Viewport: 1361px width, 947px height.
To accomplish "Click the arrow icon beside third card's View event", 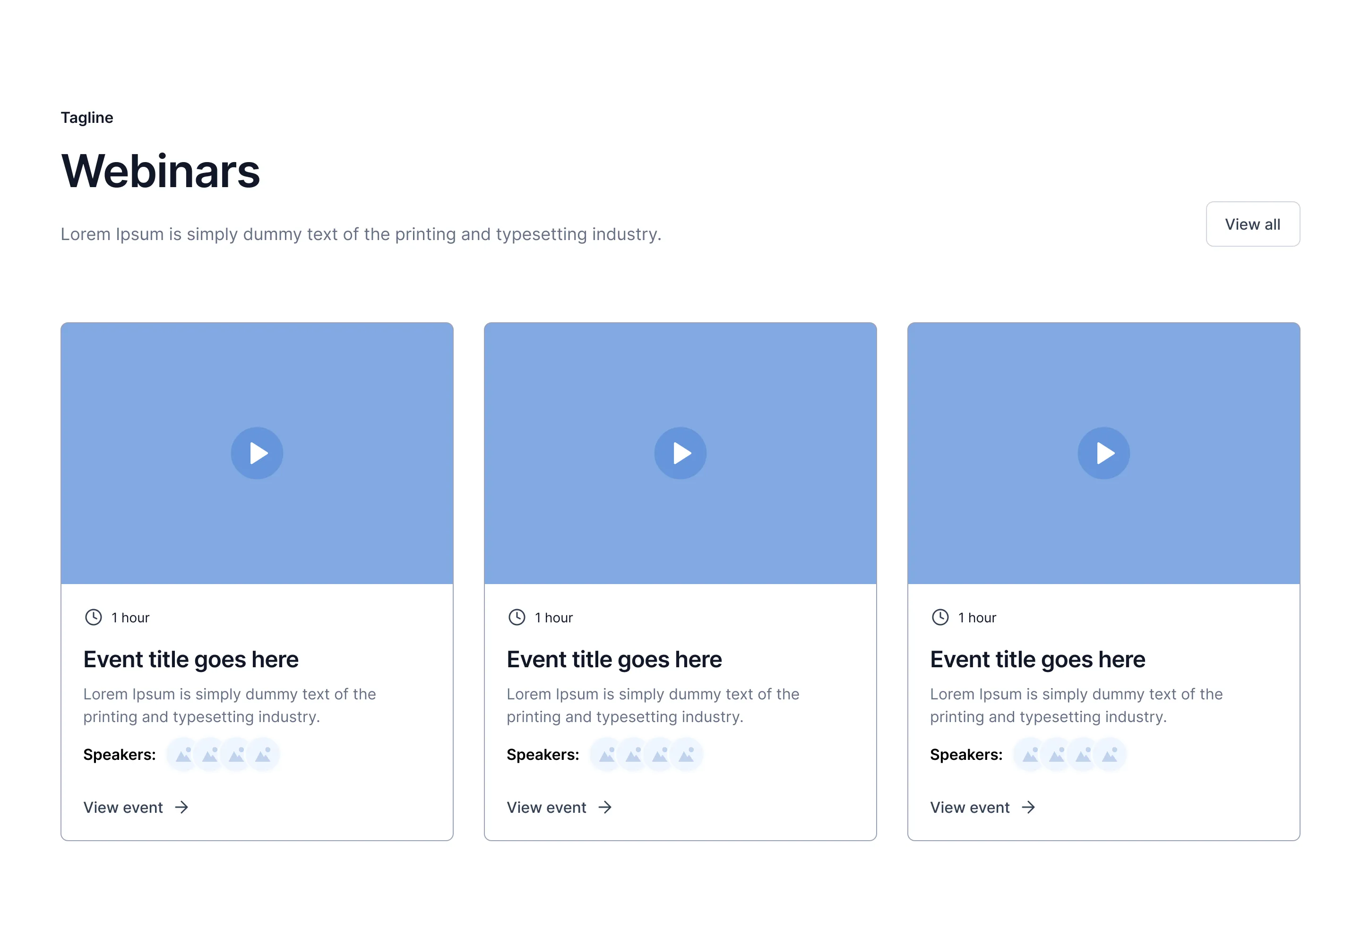I will point(1028,807).
